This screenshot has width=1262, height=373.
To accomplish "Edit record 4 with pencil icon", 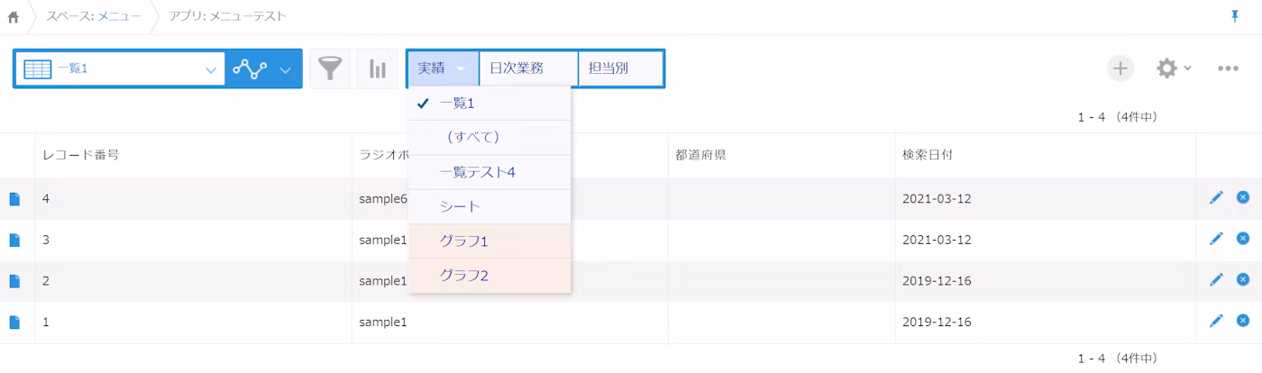I will [x=1216, y=198].
